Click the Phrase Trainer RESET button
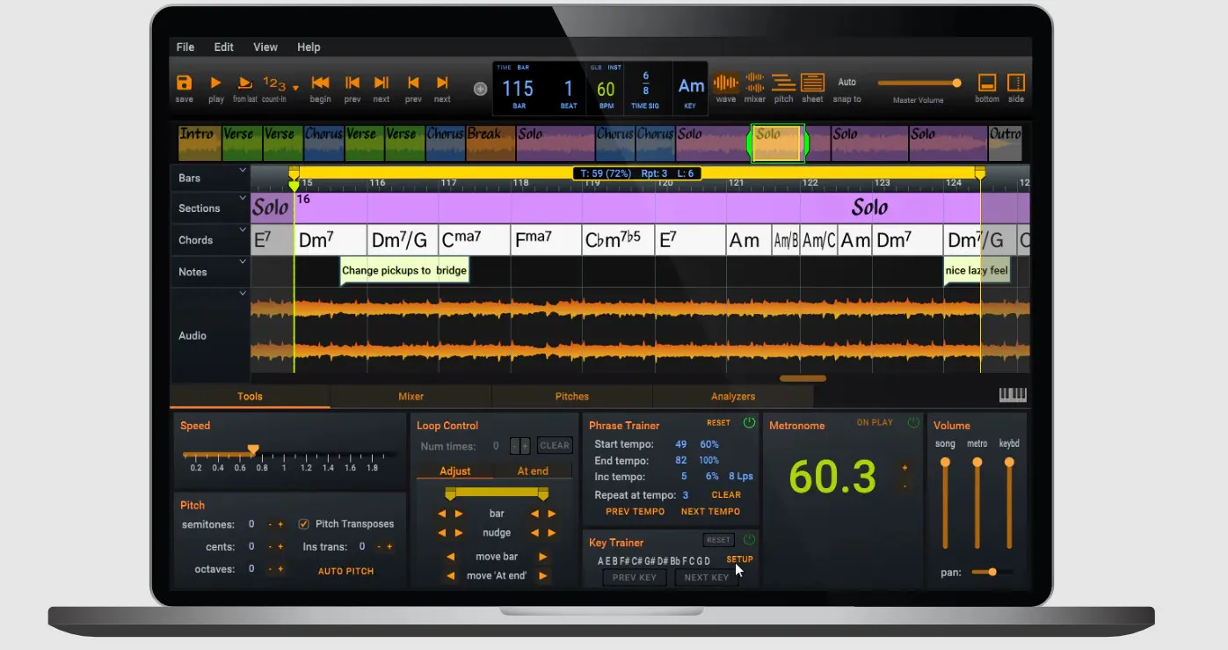The image size is (1228, 650). (718, 423)
